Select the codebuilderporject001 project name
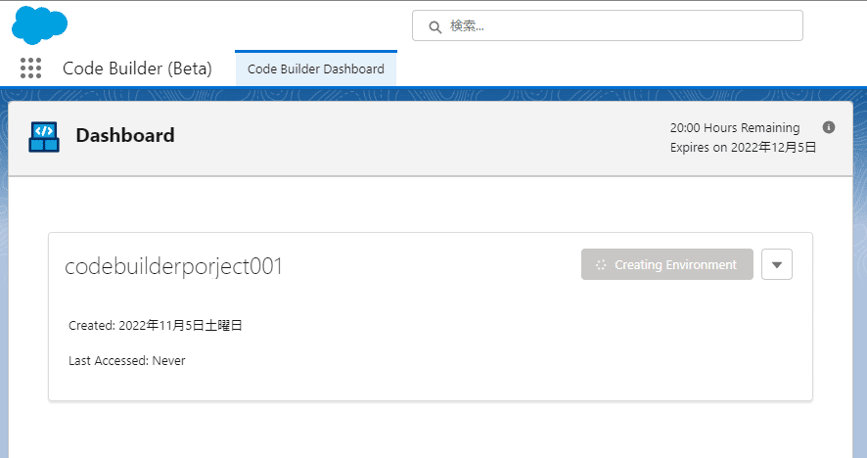867x458 pixels. 173,266
